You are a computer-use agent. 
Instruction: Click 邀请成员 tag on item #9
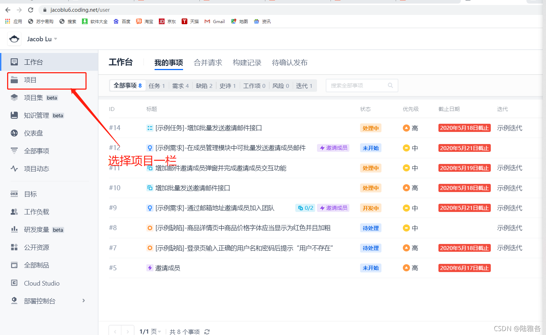click(x=333, y=208)
